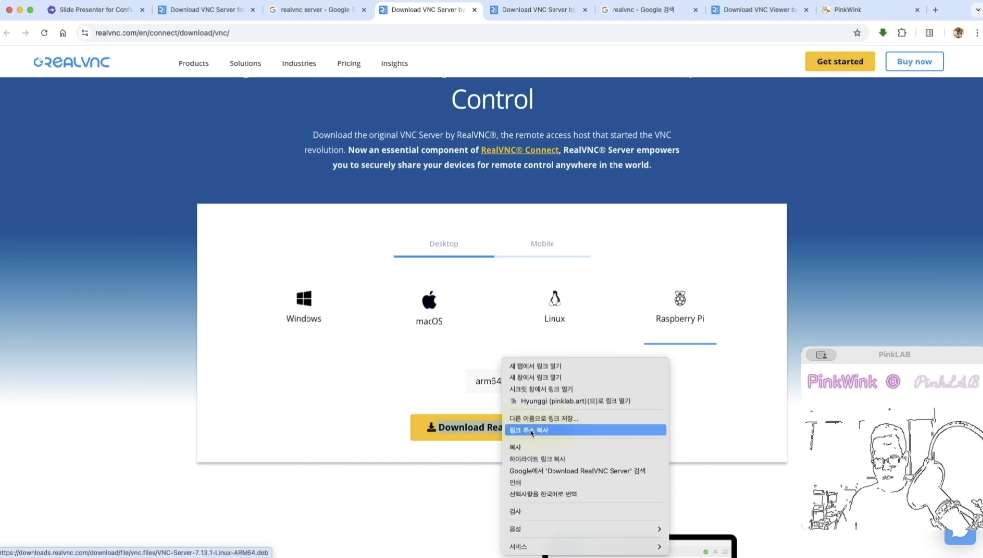
Task: Expand the 서비스 submenu arrow
Action: pos(659,546)
